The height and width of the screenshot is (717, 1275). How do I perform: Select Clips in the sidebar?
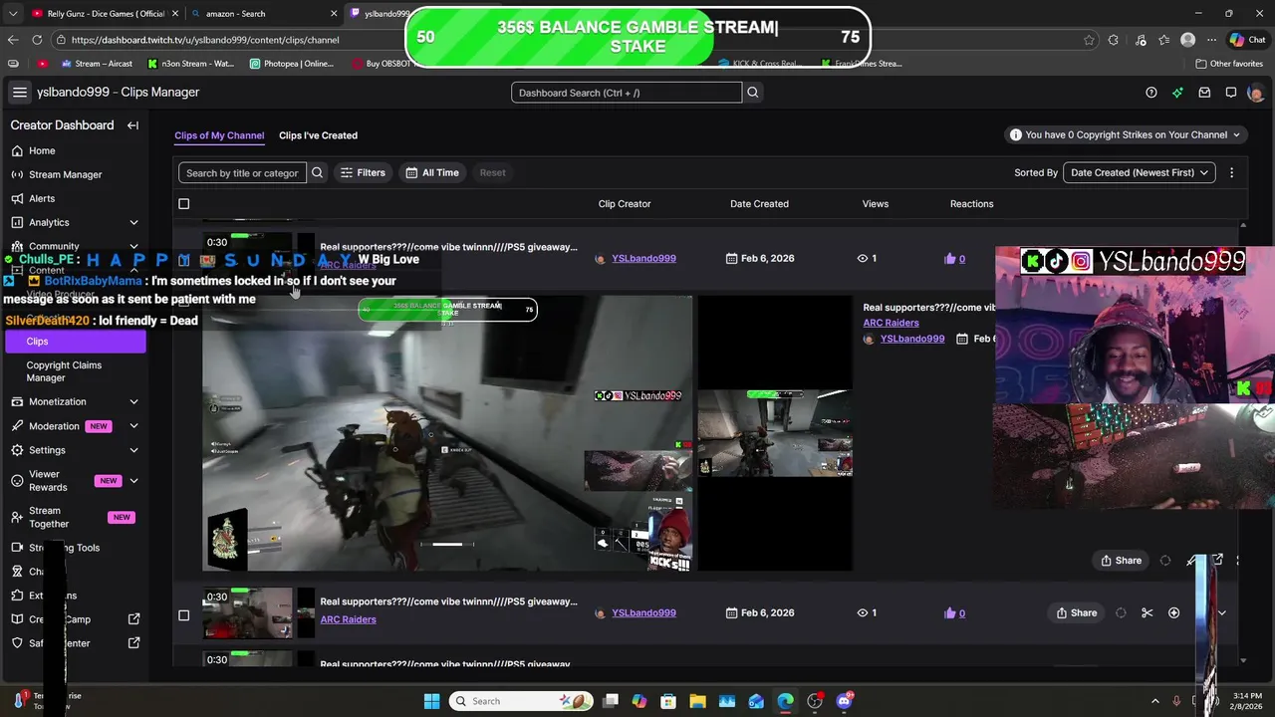pyautogui.click(x=75, y=342)
